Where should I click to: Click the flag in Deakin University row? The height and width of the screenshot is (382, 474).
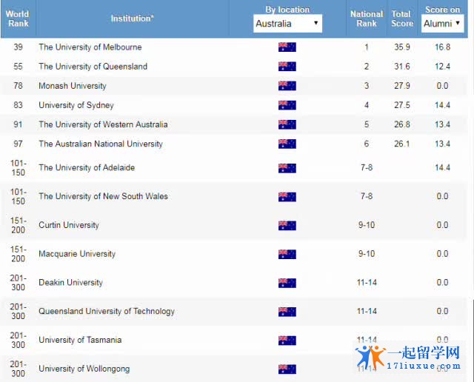point(287,283)
